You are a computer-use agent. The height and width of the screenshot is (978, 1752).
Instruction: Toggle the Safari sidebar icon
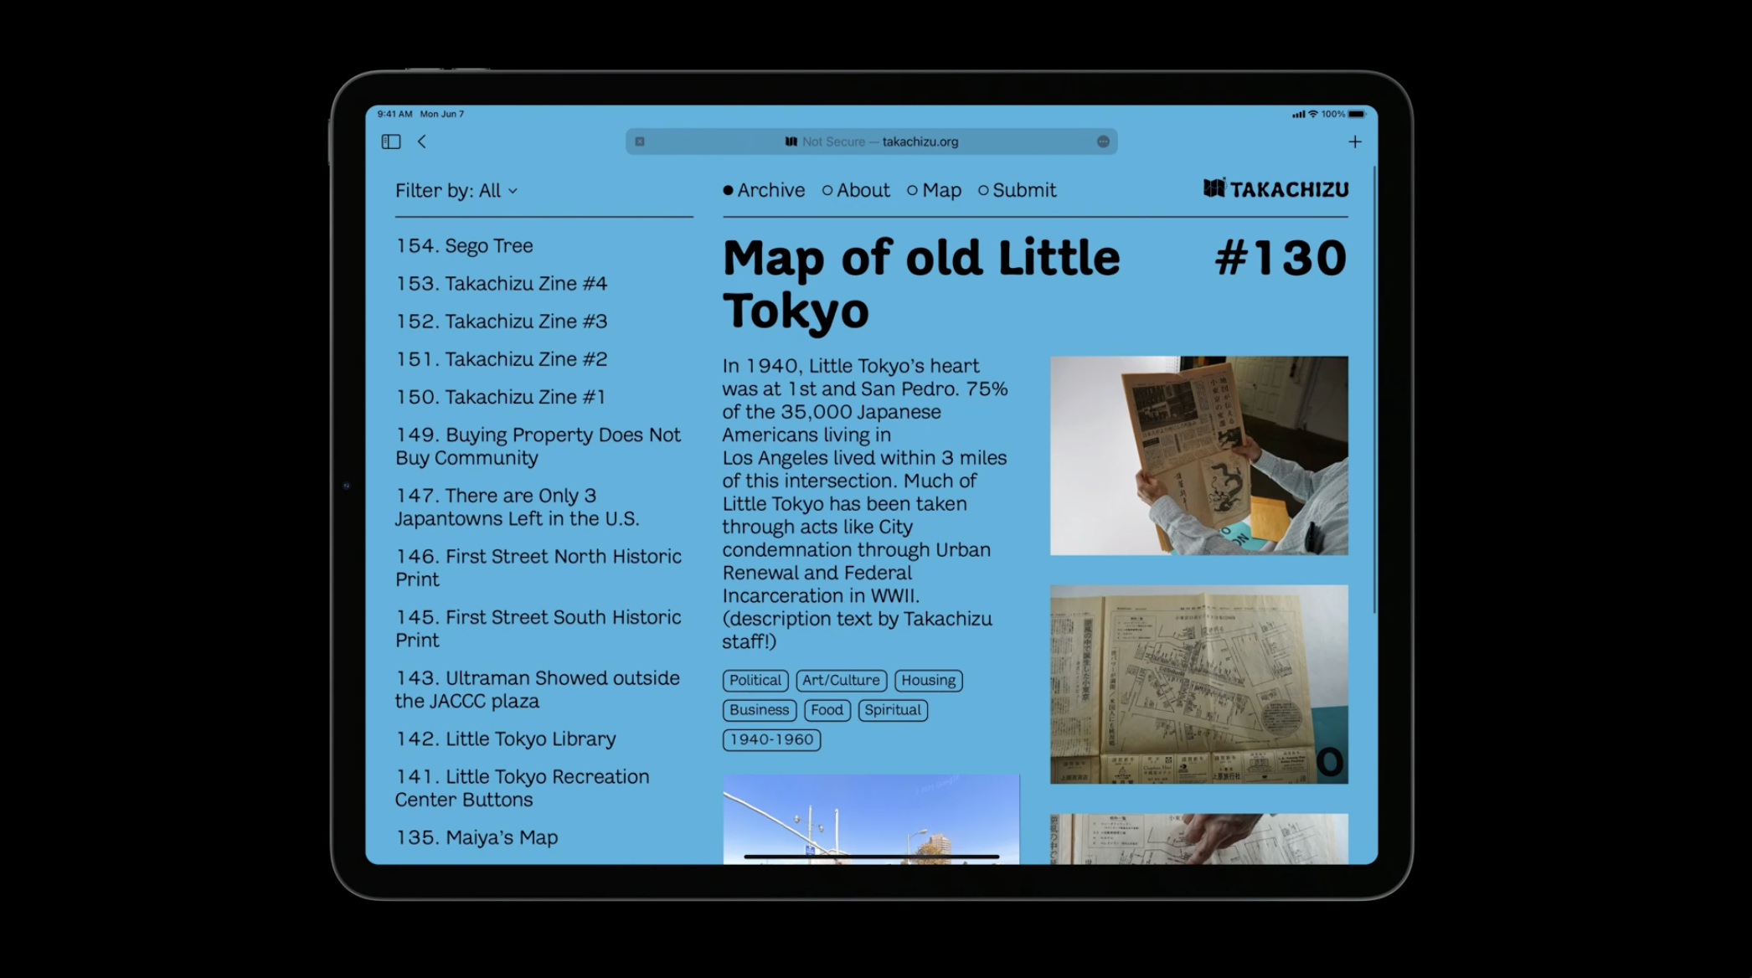click(x=391, y=142)
